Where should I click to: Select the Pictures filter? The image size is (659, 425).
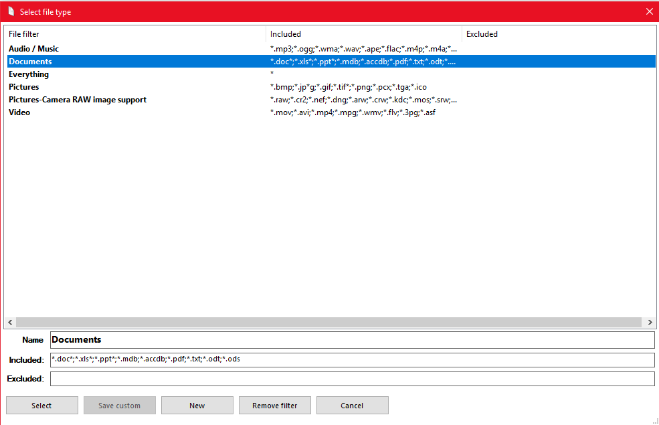tap(100, 86)
